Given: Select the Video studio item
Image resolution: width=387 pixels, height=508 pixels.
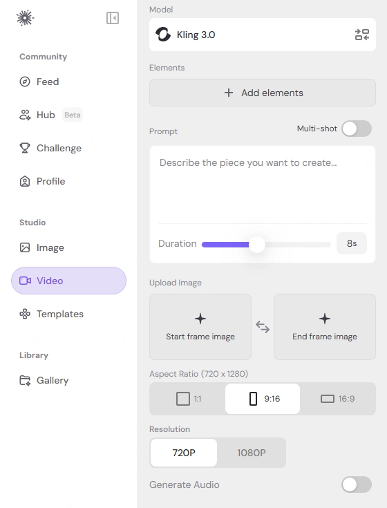Looking at the screenshot, I should [x=68, y=281].
